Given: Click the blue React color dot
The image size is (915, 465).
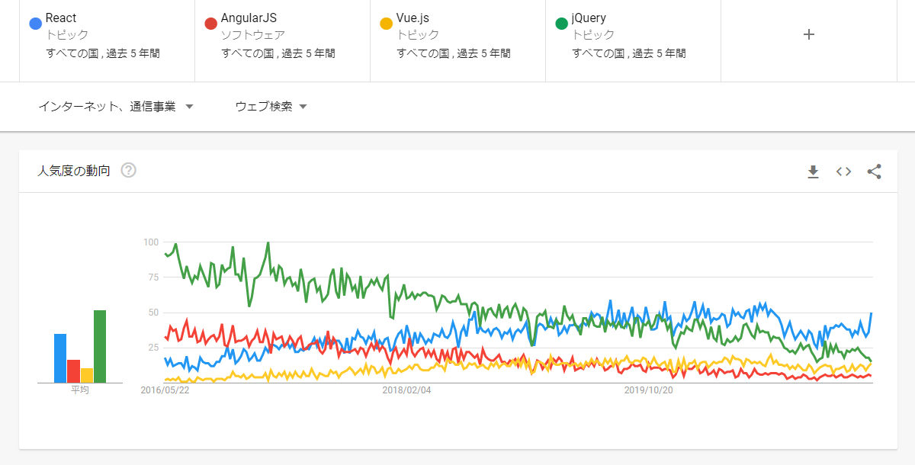Looking at the screenshot, I should 35,24.
